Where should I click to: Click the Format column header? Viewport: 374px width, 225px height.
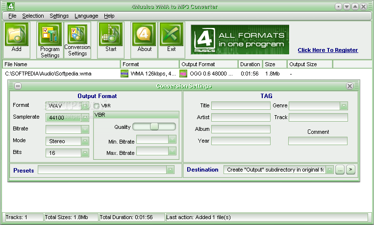(150, 64)
